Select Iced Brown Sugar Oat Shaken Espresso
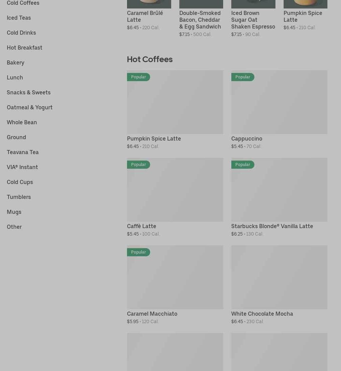Image resolution: width=341 pixels, height=371 pixels. coord(253,20)
